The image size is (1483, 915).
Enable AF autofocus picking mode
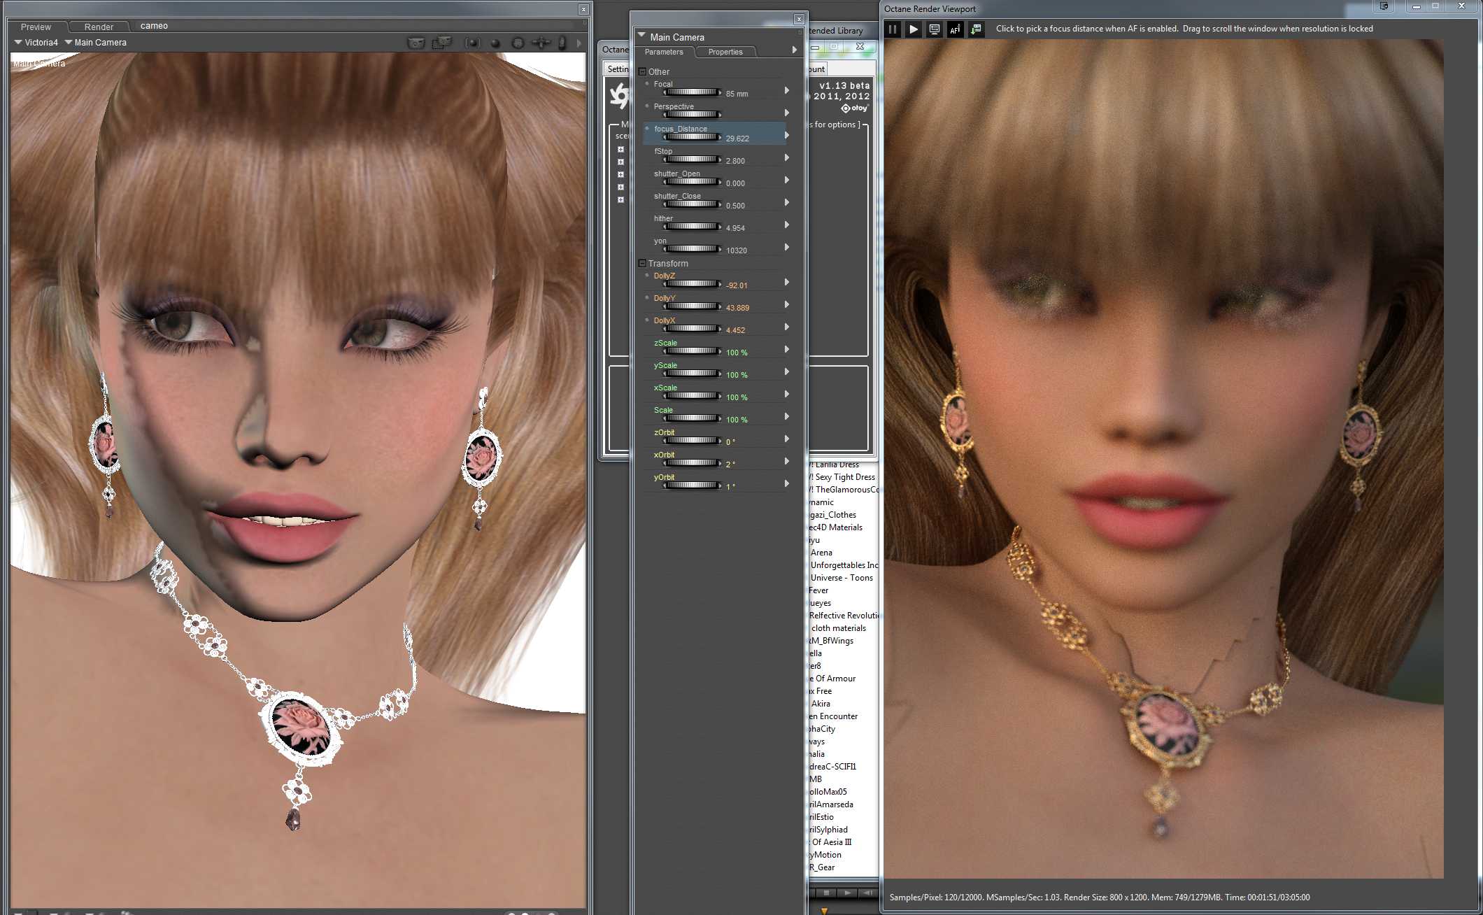[x=955, y=29]
